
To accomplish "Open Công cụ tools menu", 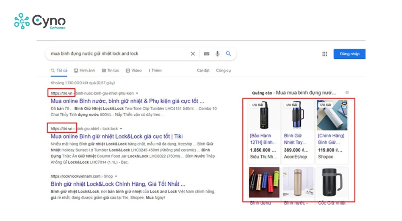I will click(x=223, y=70).
